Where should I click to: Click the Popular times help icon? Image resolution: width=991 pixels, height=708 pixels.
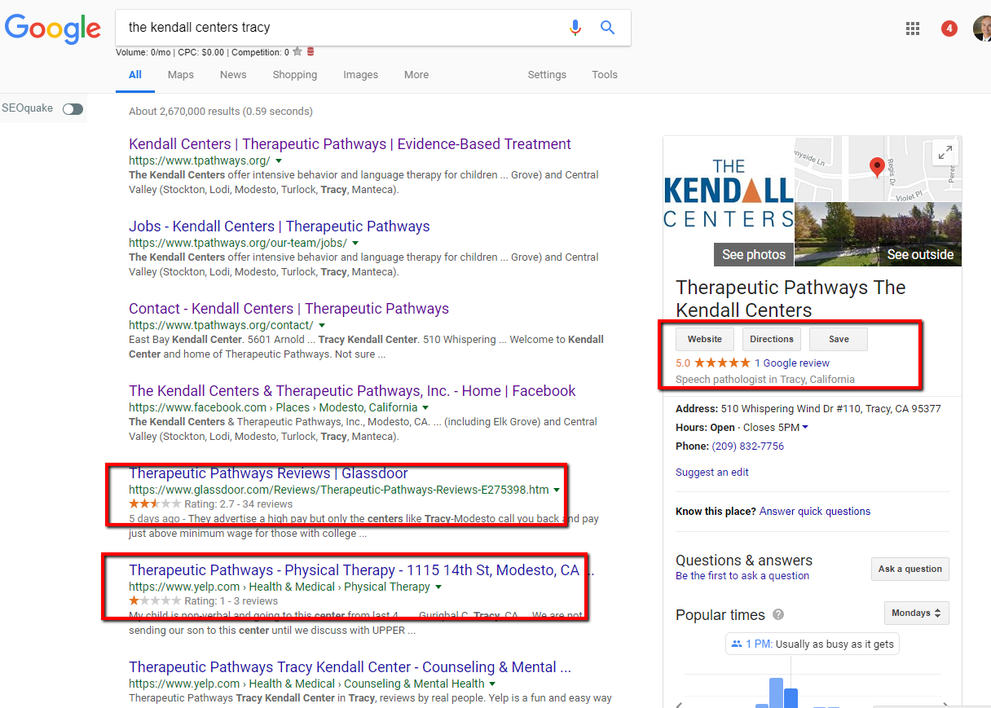778,614
